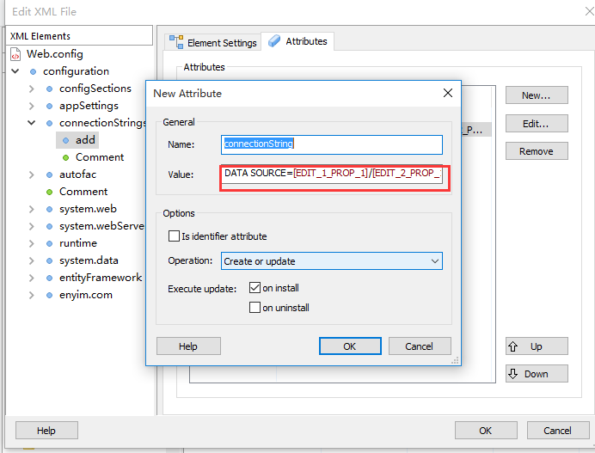Screen dimensions: 595x453
Task: Check the on uninstall checkbox
Action: (x=255, y=307)
